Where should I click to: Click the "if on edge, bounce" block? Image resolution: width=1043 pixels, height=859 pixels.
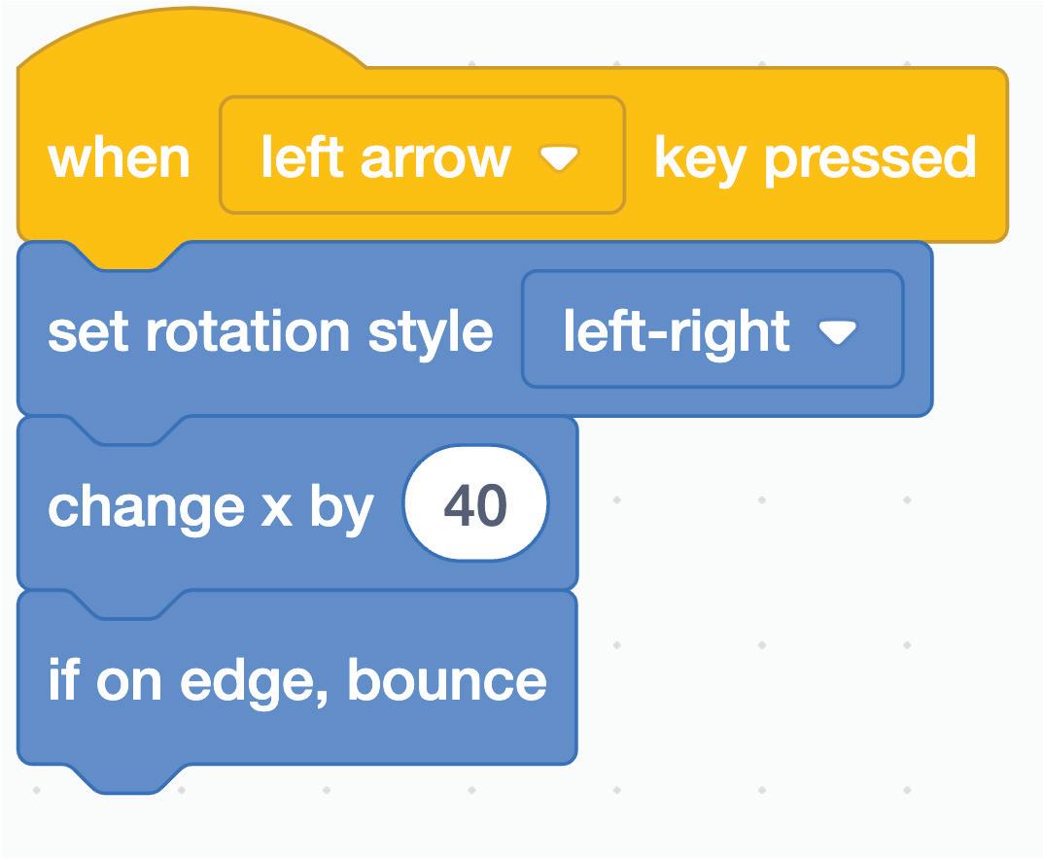point(296,680)
